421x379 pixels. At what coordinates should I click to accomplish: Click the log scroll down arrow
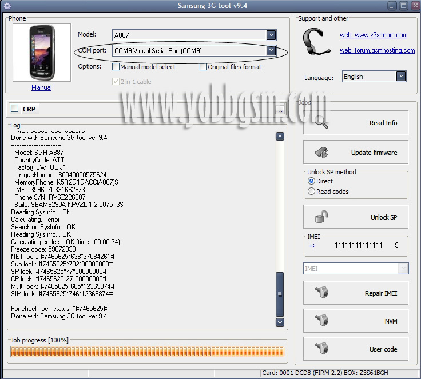click(x=280, y=322)
